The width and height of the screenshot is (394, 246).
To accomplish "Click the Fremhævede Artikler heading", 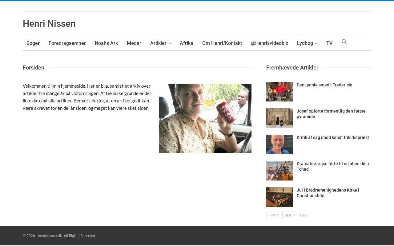I will tap(292, 68).
